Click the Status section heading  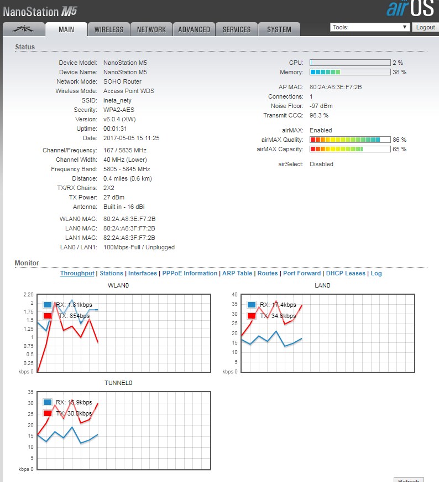click(25, 47)
